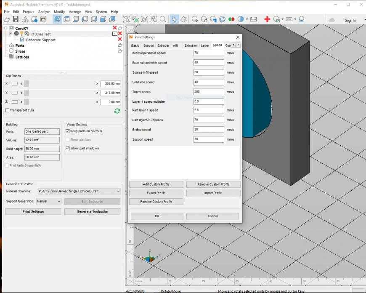Open dropdown arrow beside the abc label icon
Viewport: 366px width, 293px height.
click(295, 19)
